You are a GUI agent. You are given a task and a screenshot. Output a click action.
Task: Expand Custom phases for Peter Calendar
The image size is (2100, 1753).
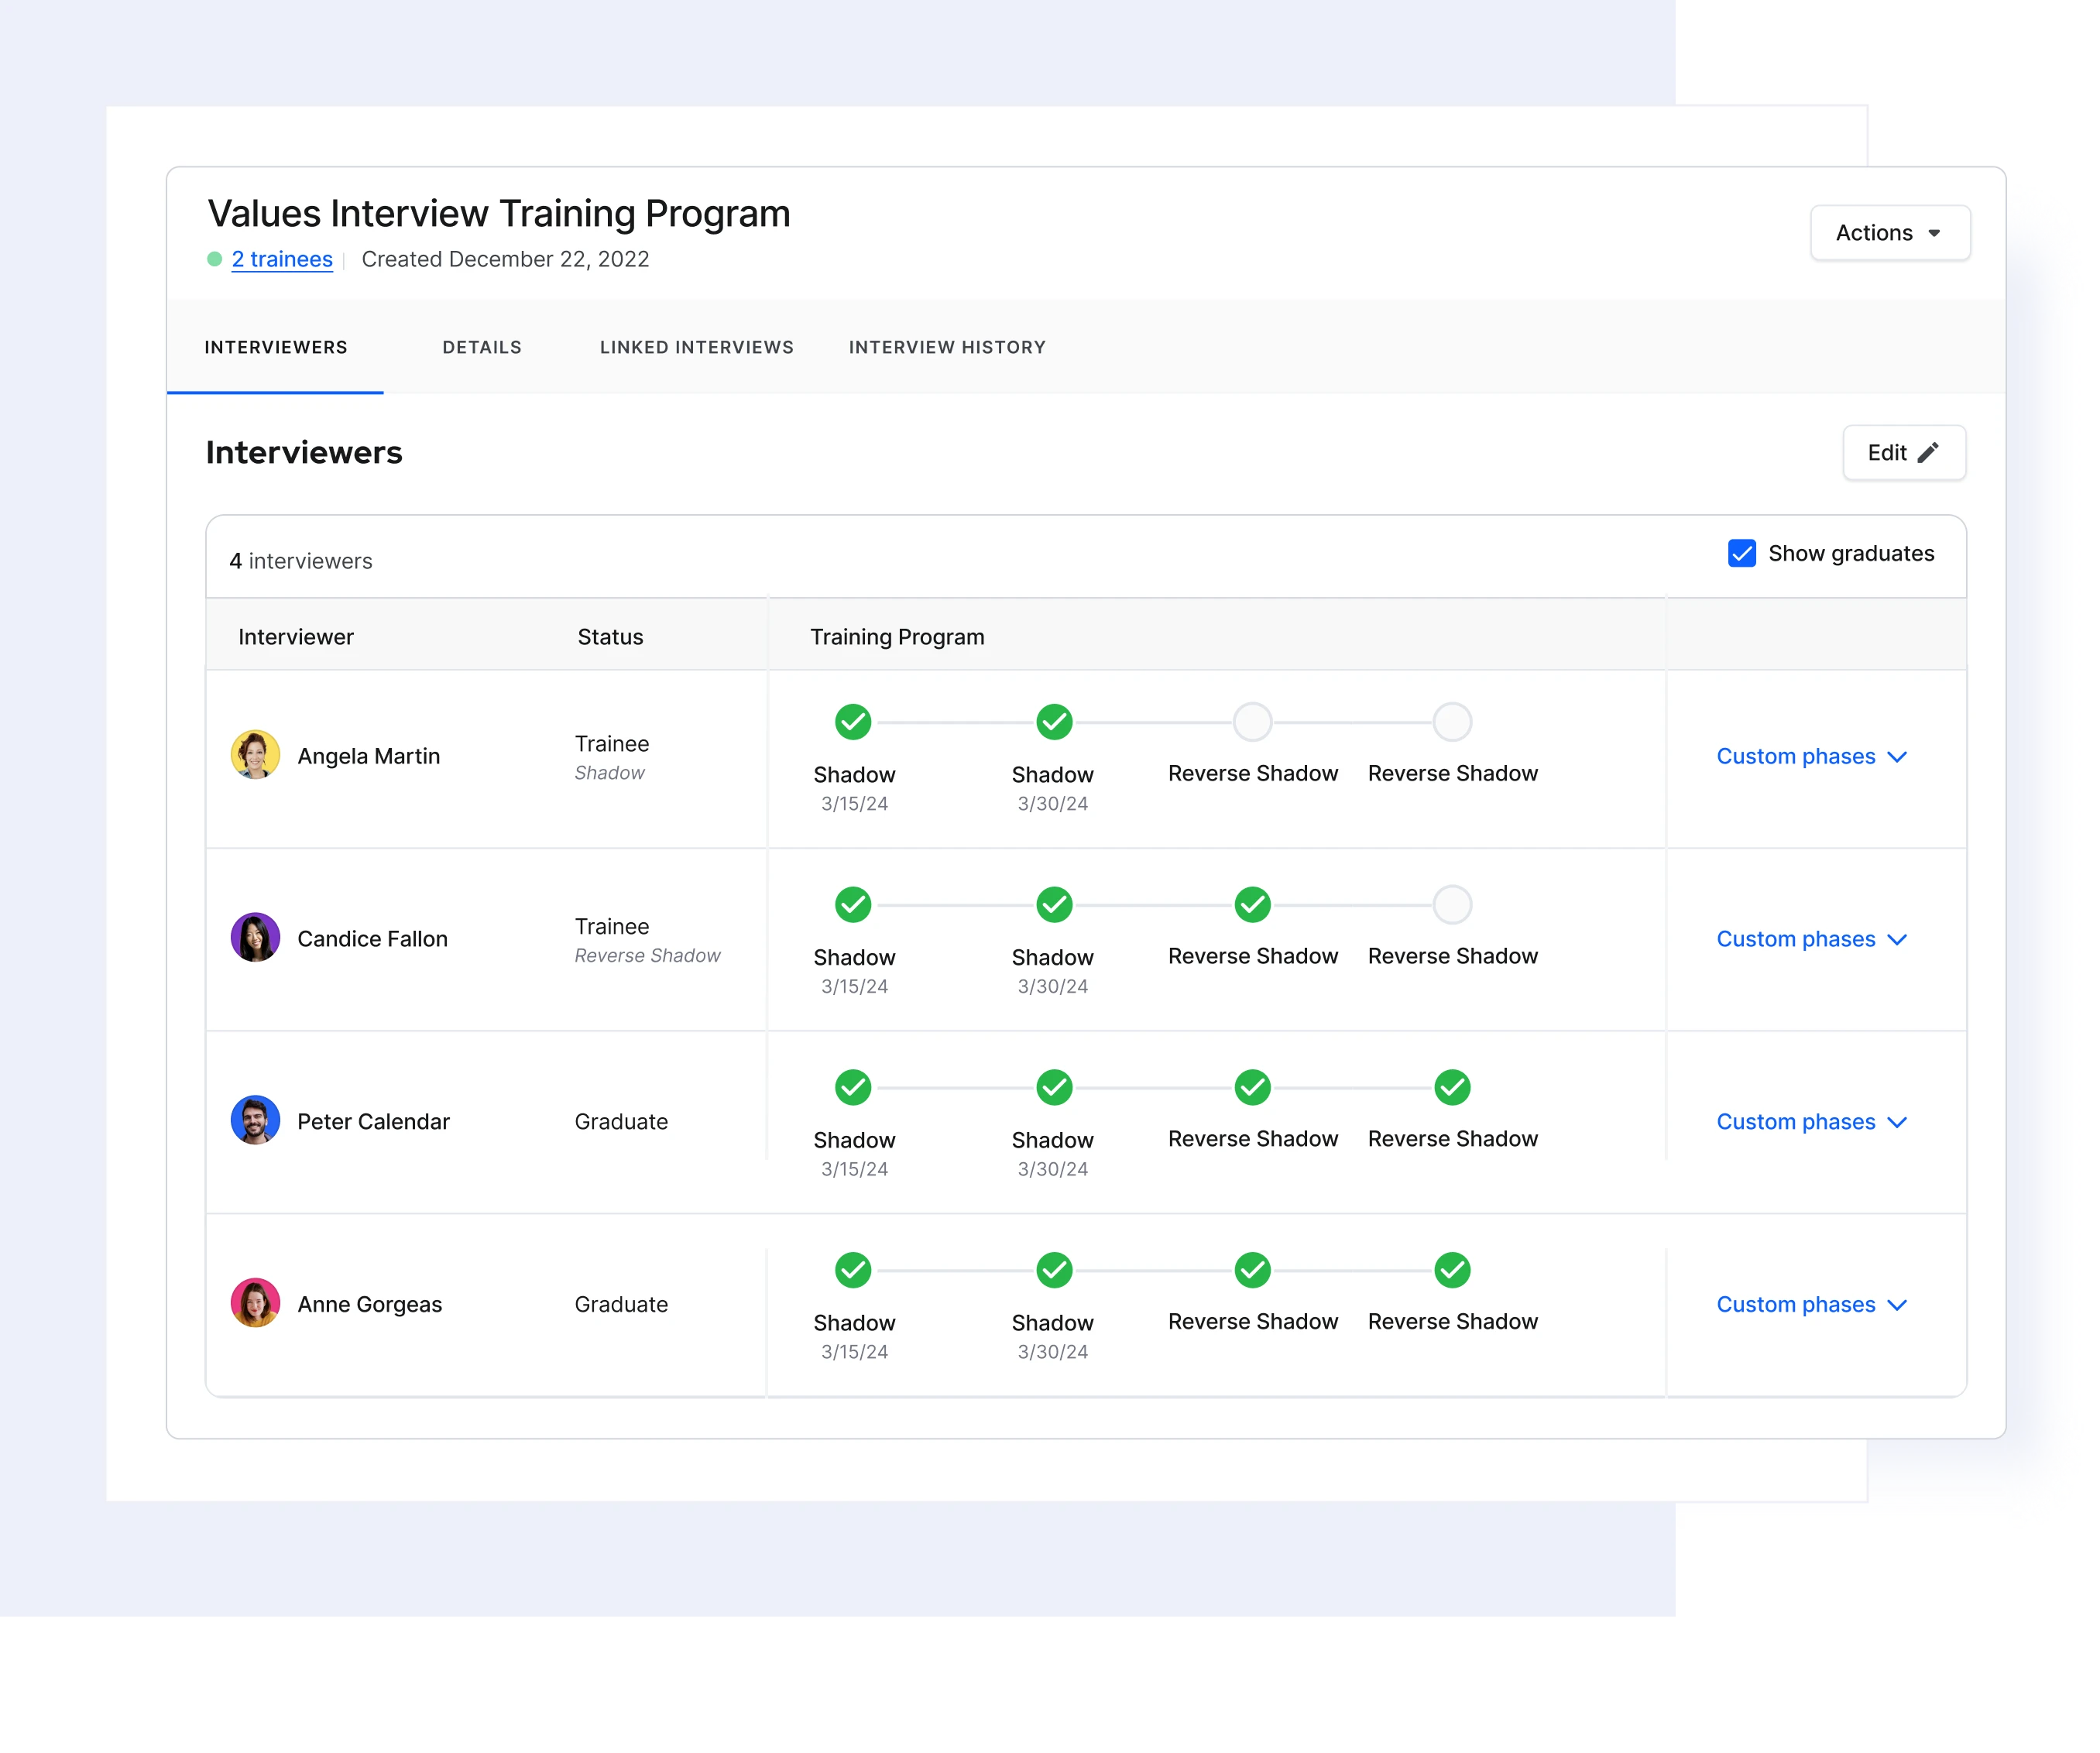[1812, 1122]
